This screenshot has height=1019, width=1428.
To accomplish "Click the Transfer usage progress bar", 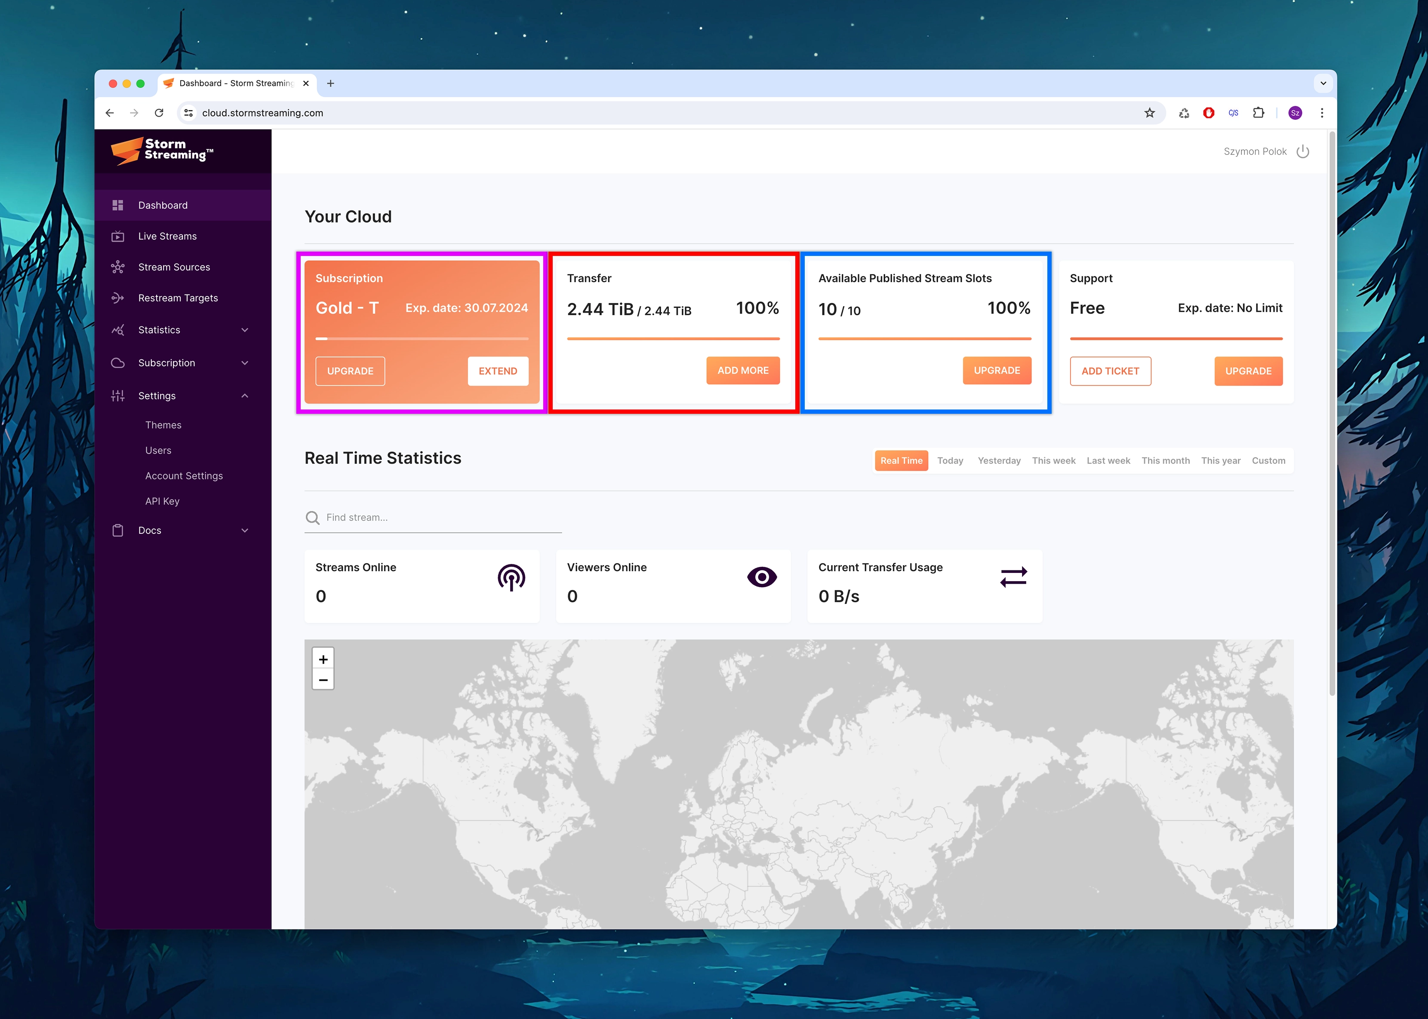I will tap(673, 339).
